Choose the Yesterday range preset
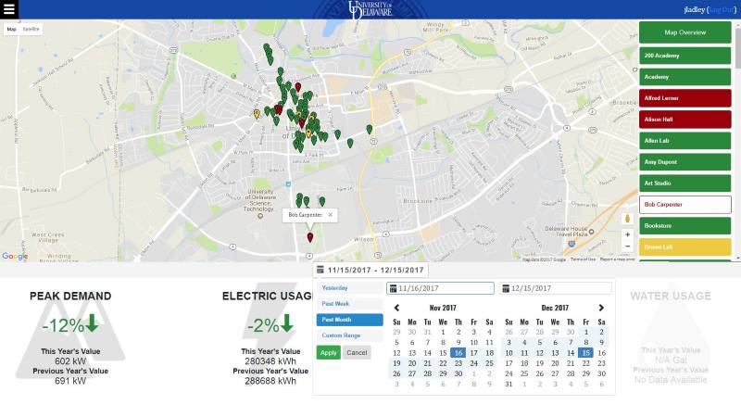Viewport: 741px width, 417px height. 349,288
